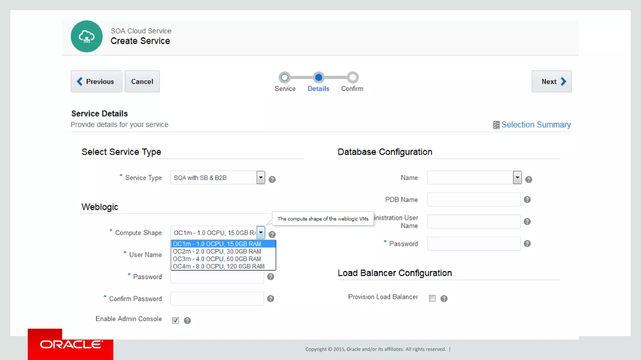Collapse the Compute Shape dropdown arrow

point(260,232)
